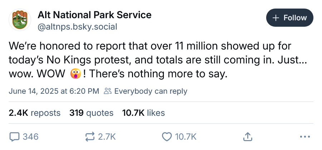The image size is (322, 150).
Task: Click the astonished face emoji in post
Action: [75, 74]
